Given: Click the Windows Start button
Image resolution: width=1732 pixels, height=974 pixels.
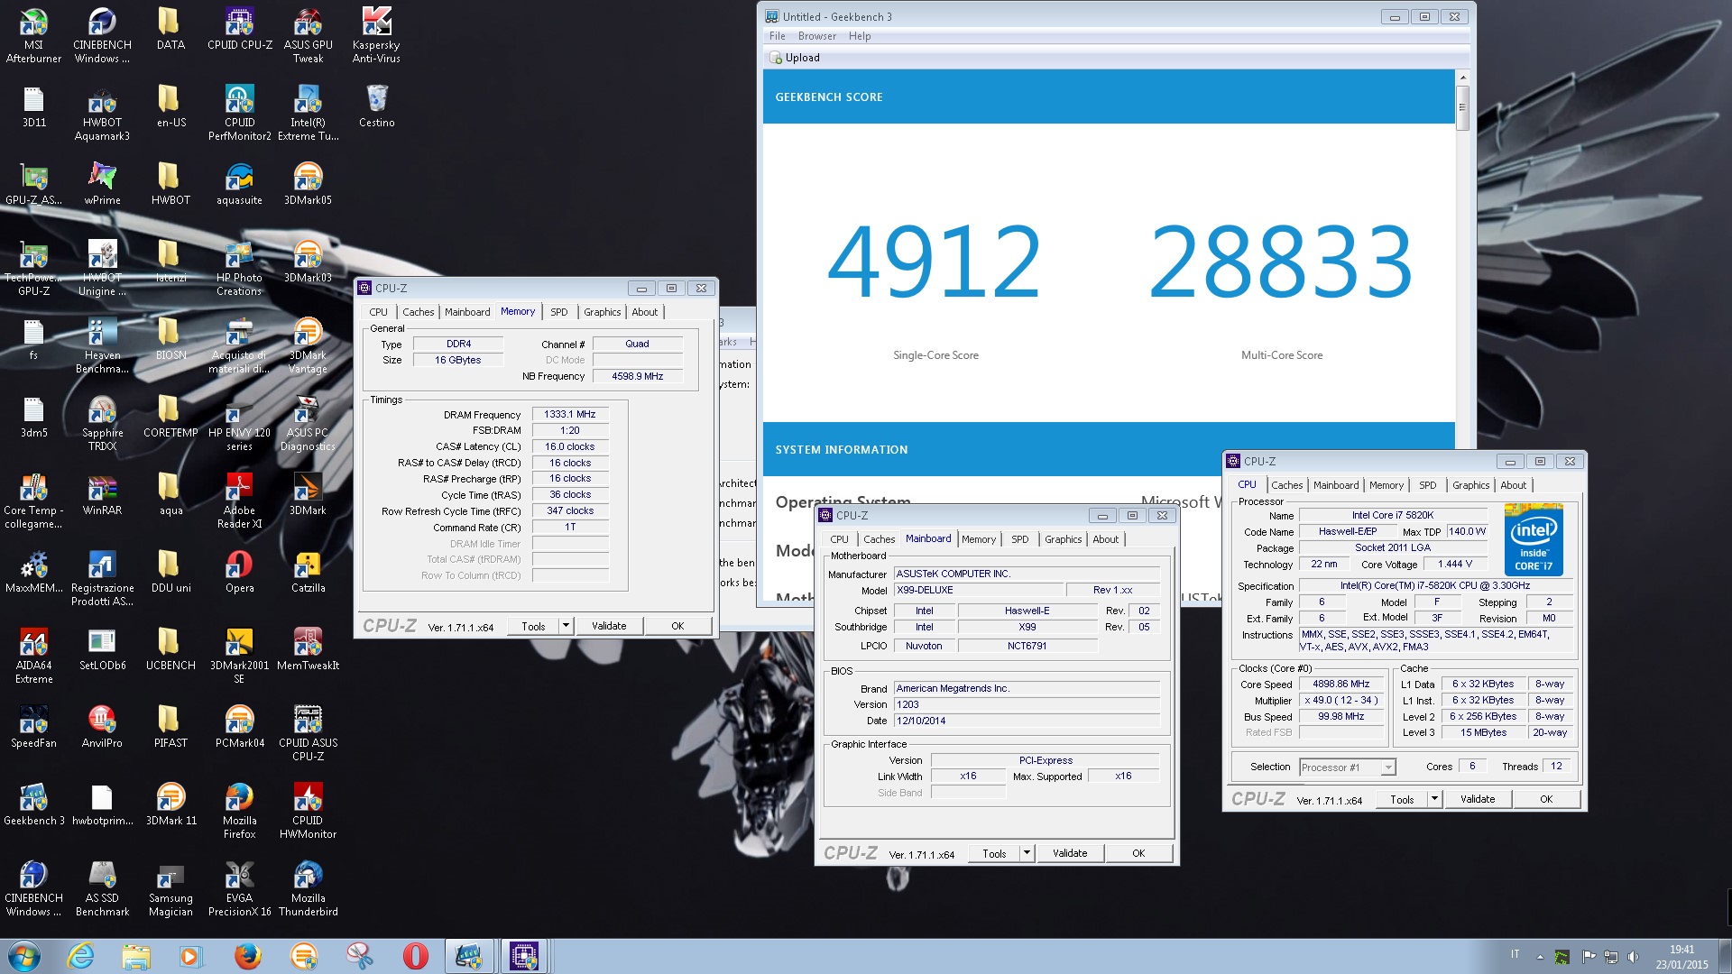Looking at the screenshot, I should click(24, 956).
